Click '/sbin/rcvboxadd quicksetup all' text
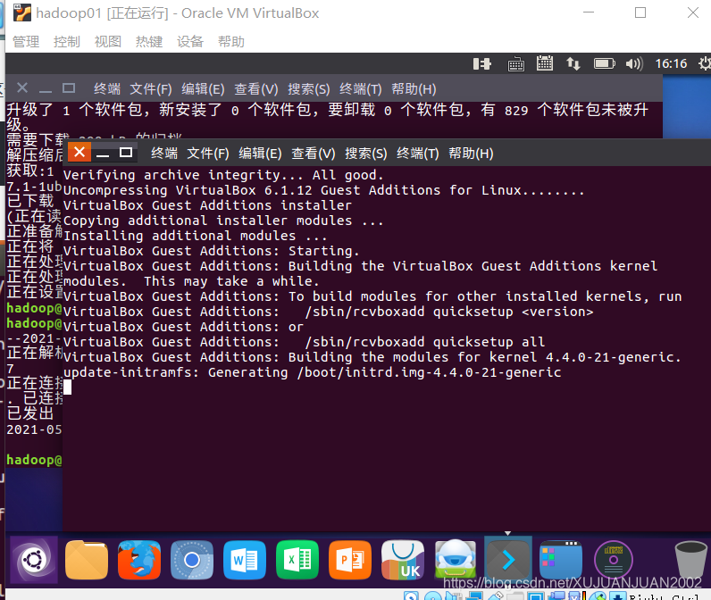711x600 pixels. (425, 342)
